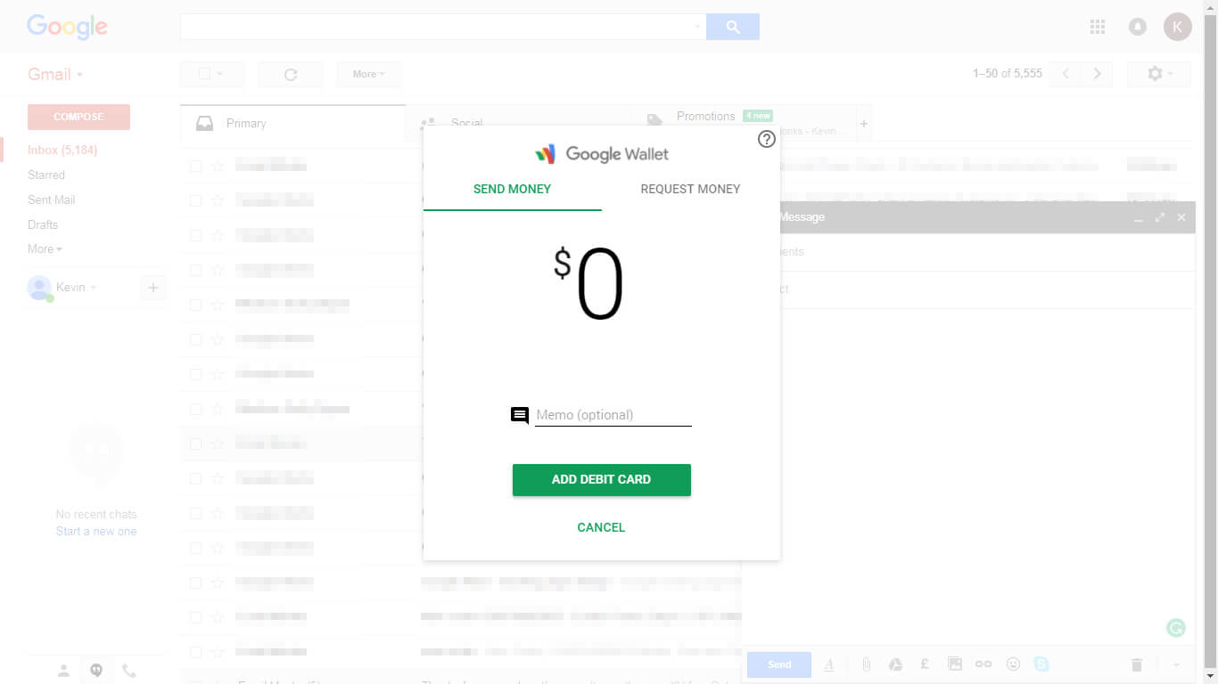Open more options arrow in compose toolbar
The width and height of the screenshot is (1218, 684).
point(1175,664)
